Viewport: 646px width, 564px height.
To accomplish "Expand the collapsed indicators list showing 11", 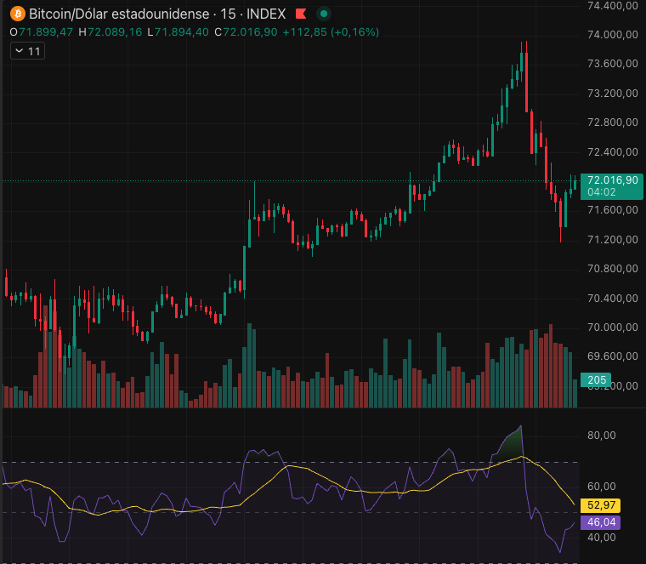I will coord(27,51).
